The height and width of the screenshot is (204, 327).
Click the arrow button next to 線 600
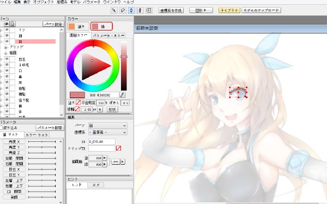[x=105, y=164]
